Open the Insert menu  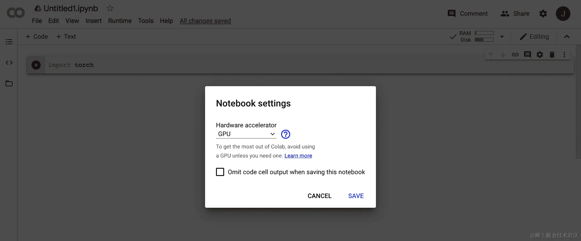coord(94,21)
